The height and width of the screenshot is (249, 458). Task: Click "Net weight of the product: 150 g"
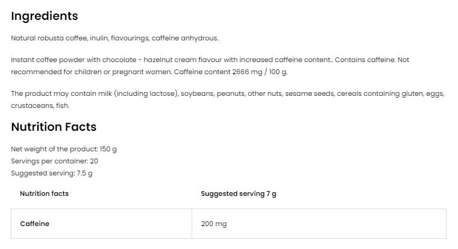[x=64, y=149]
